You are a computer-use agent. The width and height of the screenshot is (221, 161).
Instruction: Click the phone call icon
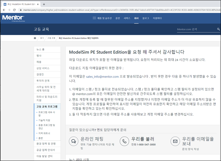(x=124, y=141)
